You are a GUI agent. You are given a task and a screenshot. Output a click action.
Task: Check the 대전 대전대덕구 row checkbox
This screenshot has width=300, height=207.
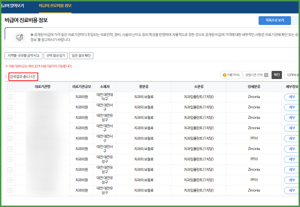[10, 97]
